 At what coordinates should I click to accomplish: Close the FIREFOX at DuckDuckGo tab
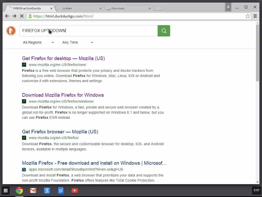[x=51, y=8]
